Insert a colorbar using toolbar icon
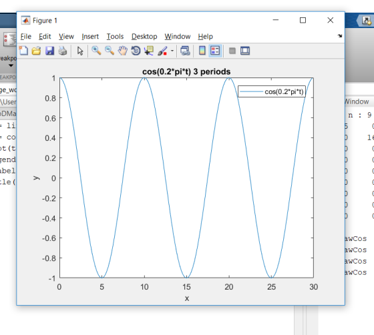Image resolution: width=374 pixels, height=335 pixels. pos(202,51)
